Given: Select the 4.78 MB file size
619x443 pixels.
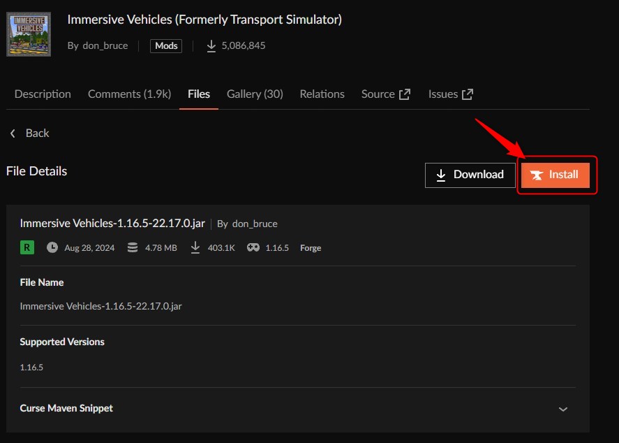Looking at the screenshot, I should click(161, 248).
